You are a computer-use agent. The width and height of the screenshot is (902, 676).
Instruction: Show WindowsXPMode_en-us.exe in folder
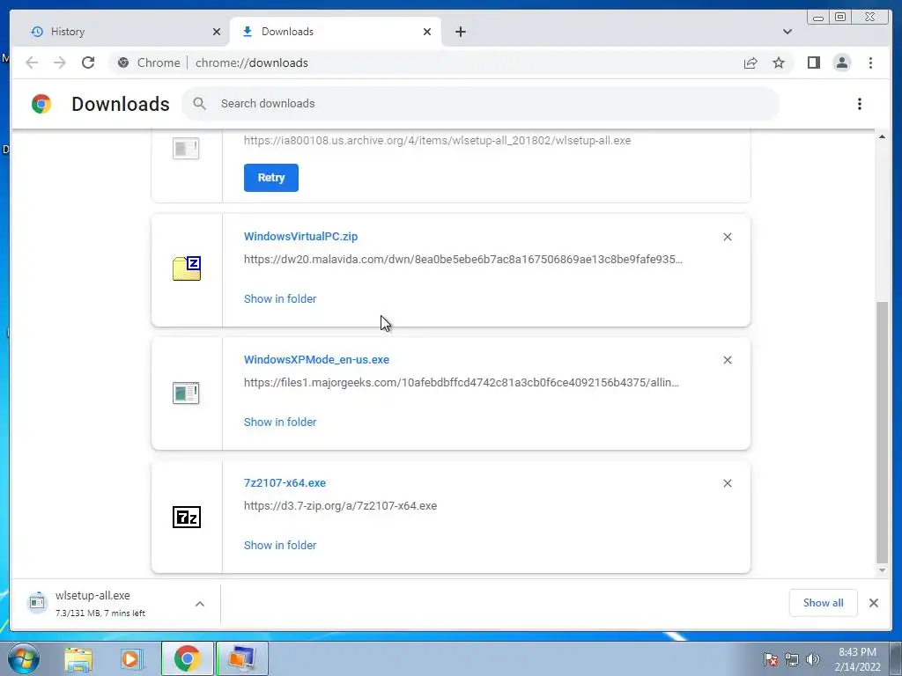pos(280,422)
